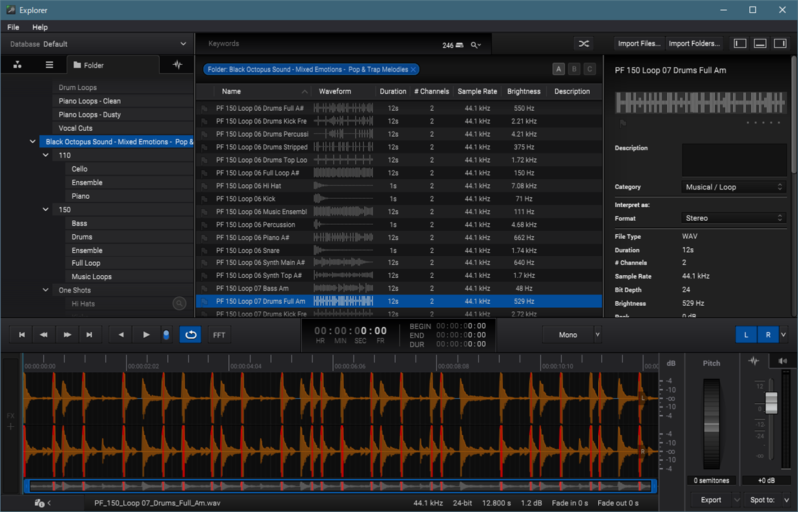The width and height of the screenshot is (798, 512).
Task: Toggle the L channel button
Action: (x=747, y=335)
